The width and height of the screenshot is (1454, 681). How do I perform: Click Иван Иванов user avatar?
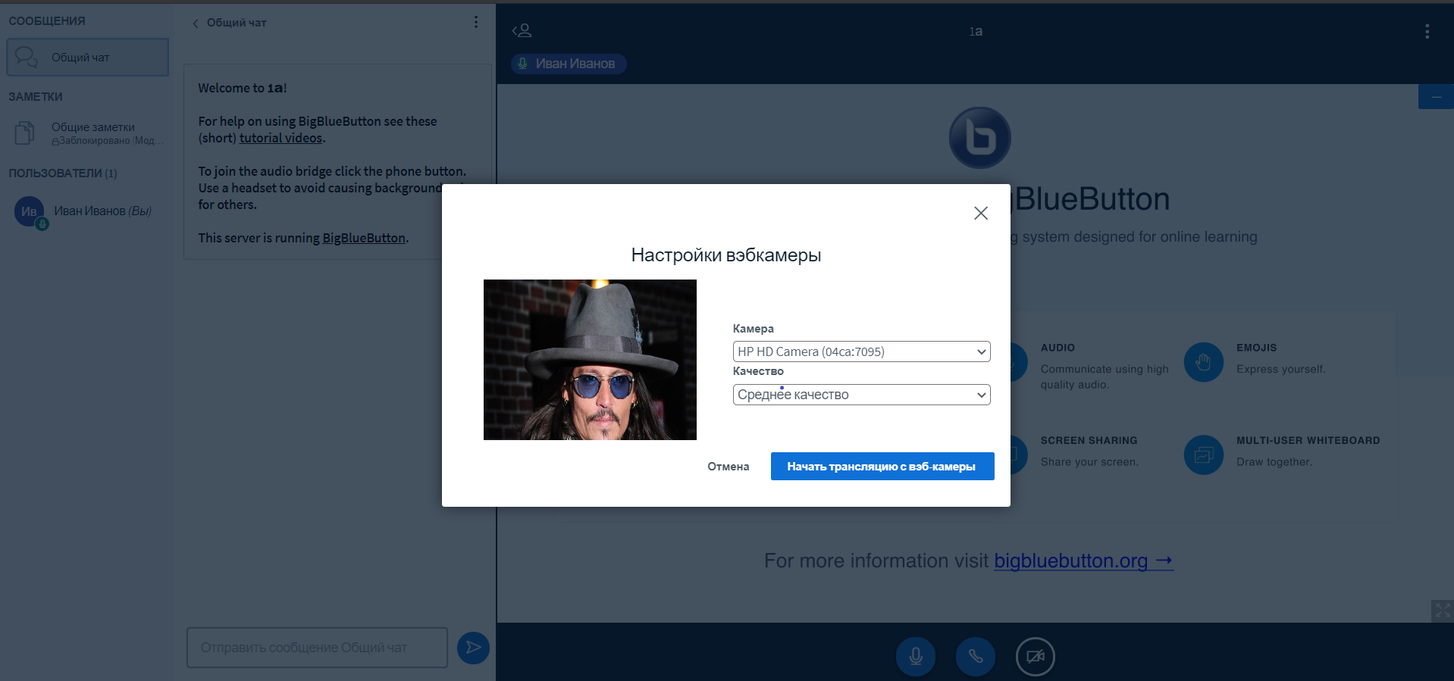point(29,211)
